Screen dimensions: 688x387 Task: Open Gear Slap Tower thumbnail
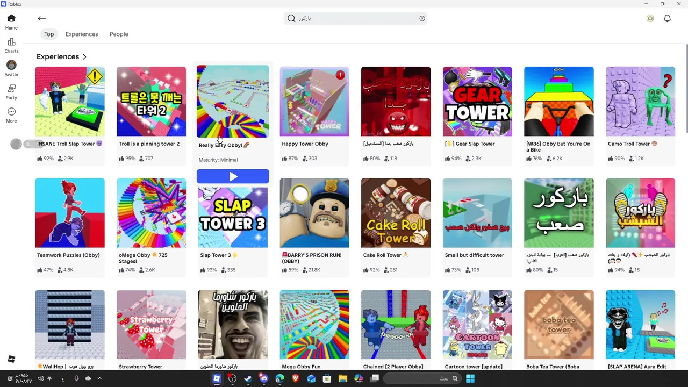477,101
